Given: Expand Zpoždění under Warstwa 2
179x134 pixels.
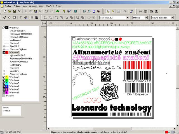Looking at the screenshot, I should (x=4, y=71).
